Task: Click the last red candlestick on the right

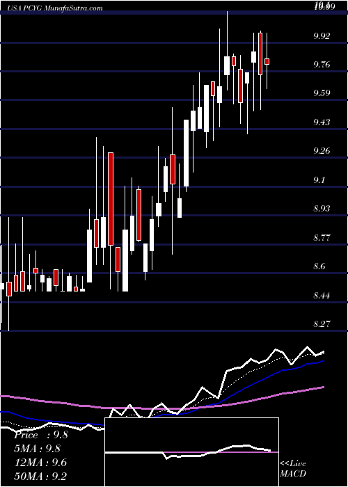Action: (x=267, y=61)
